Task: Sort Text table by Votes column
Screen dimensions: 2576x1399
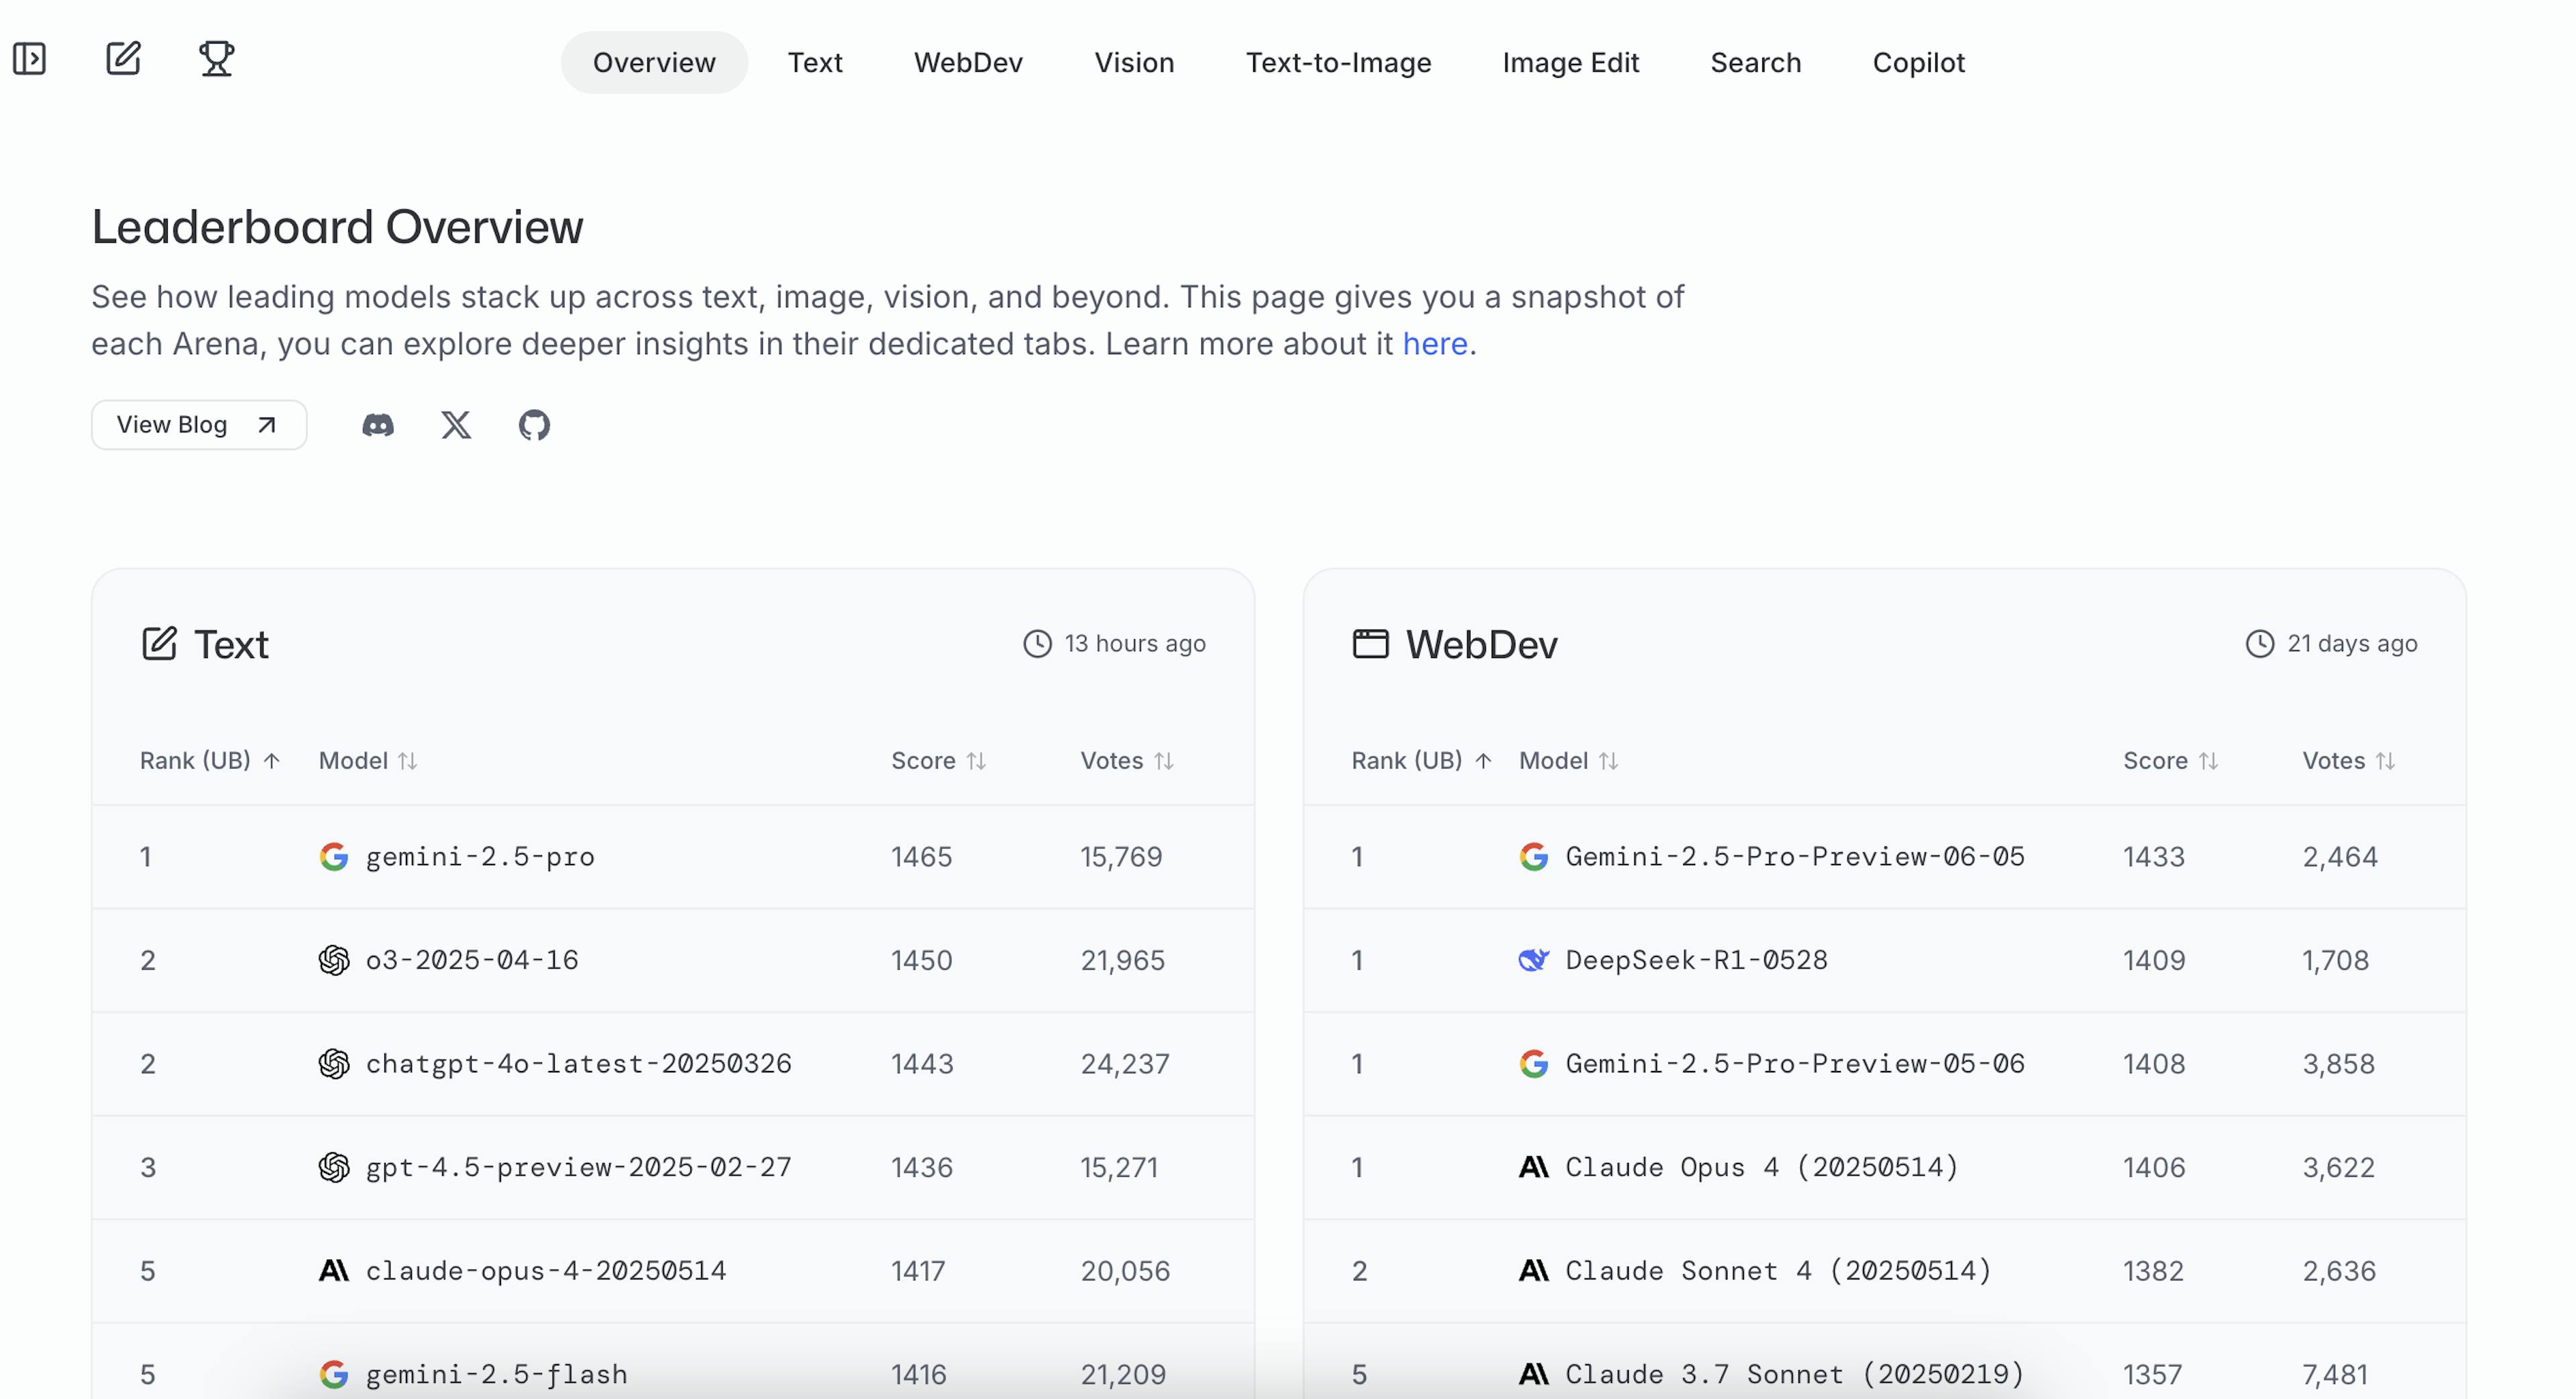Action: 1127,761
